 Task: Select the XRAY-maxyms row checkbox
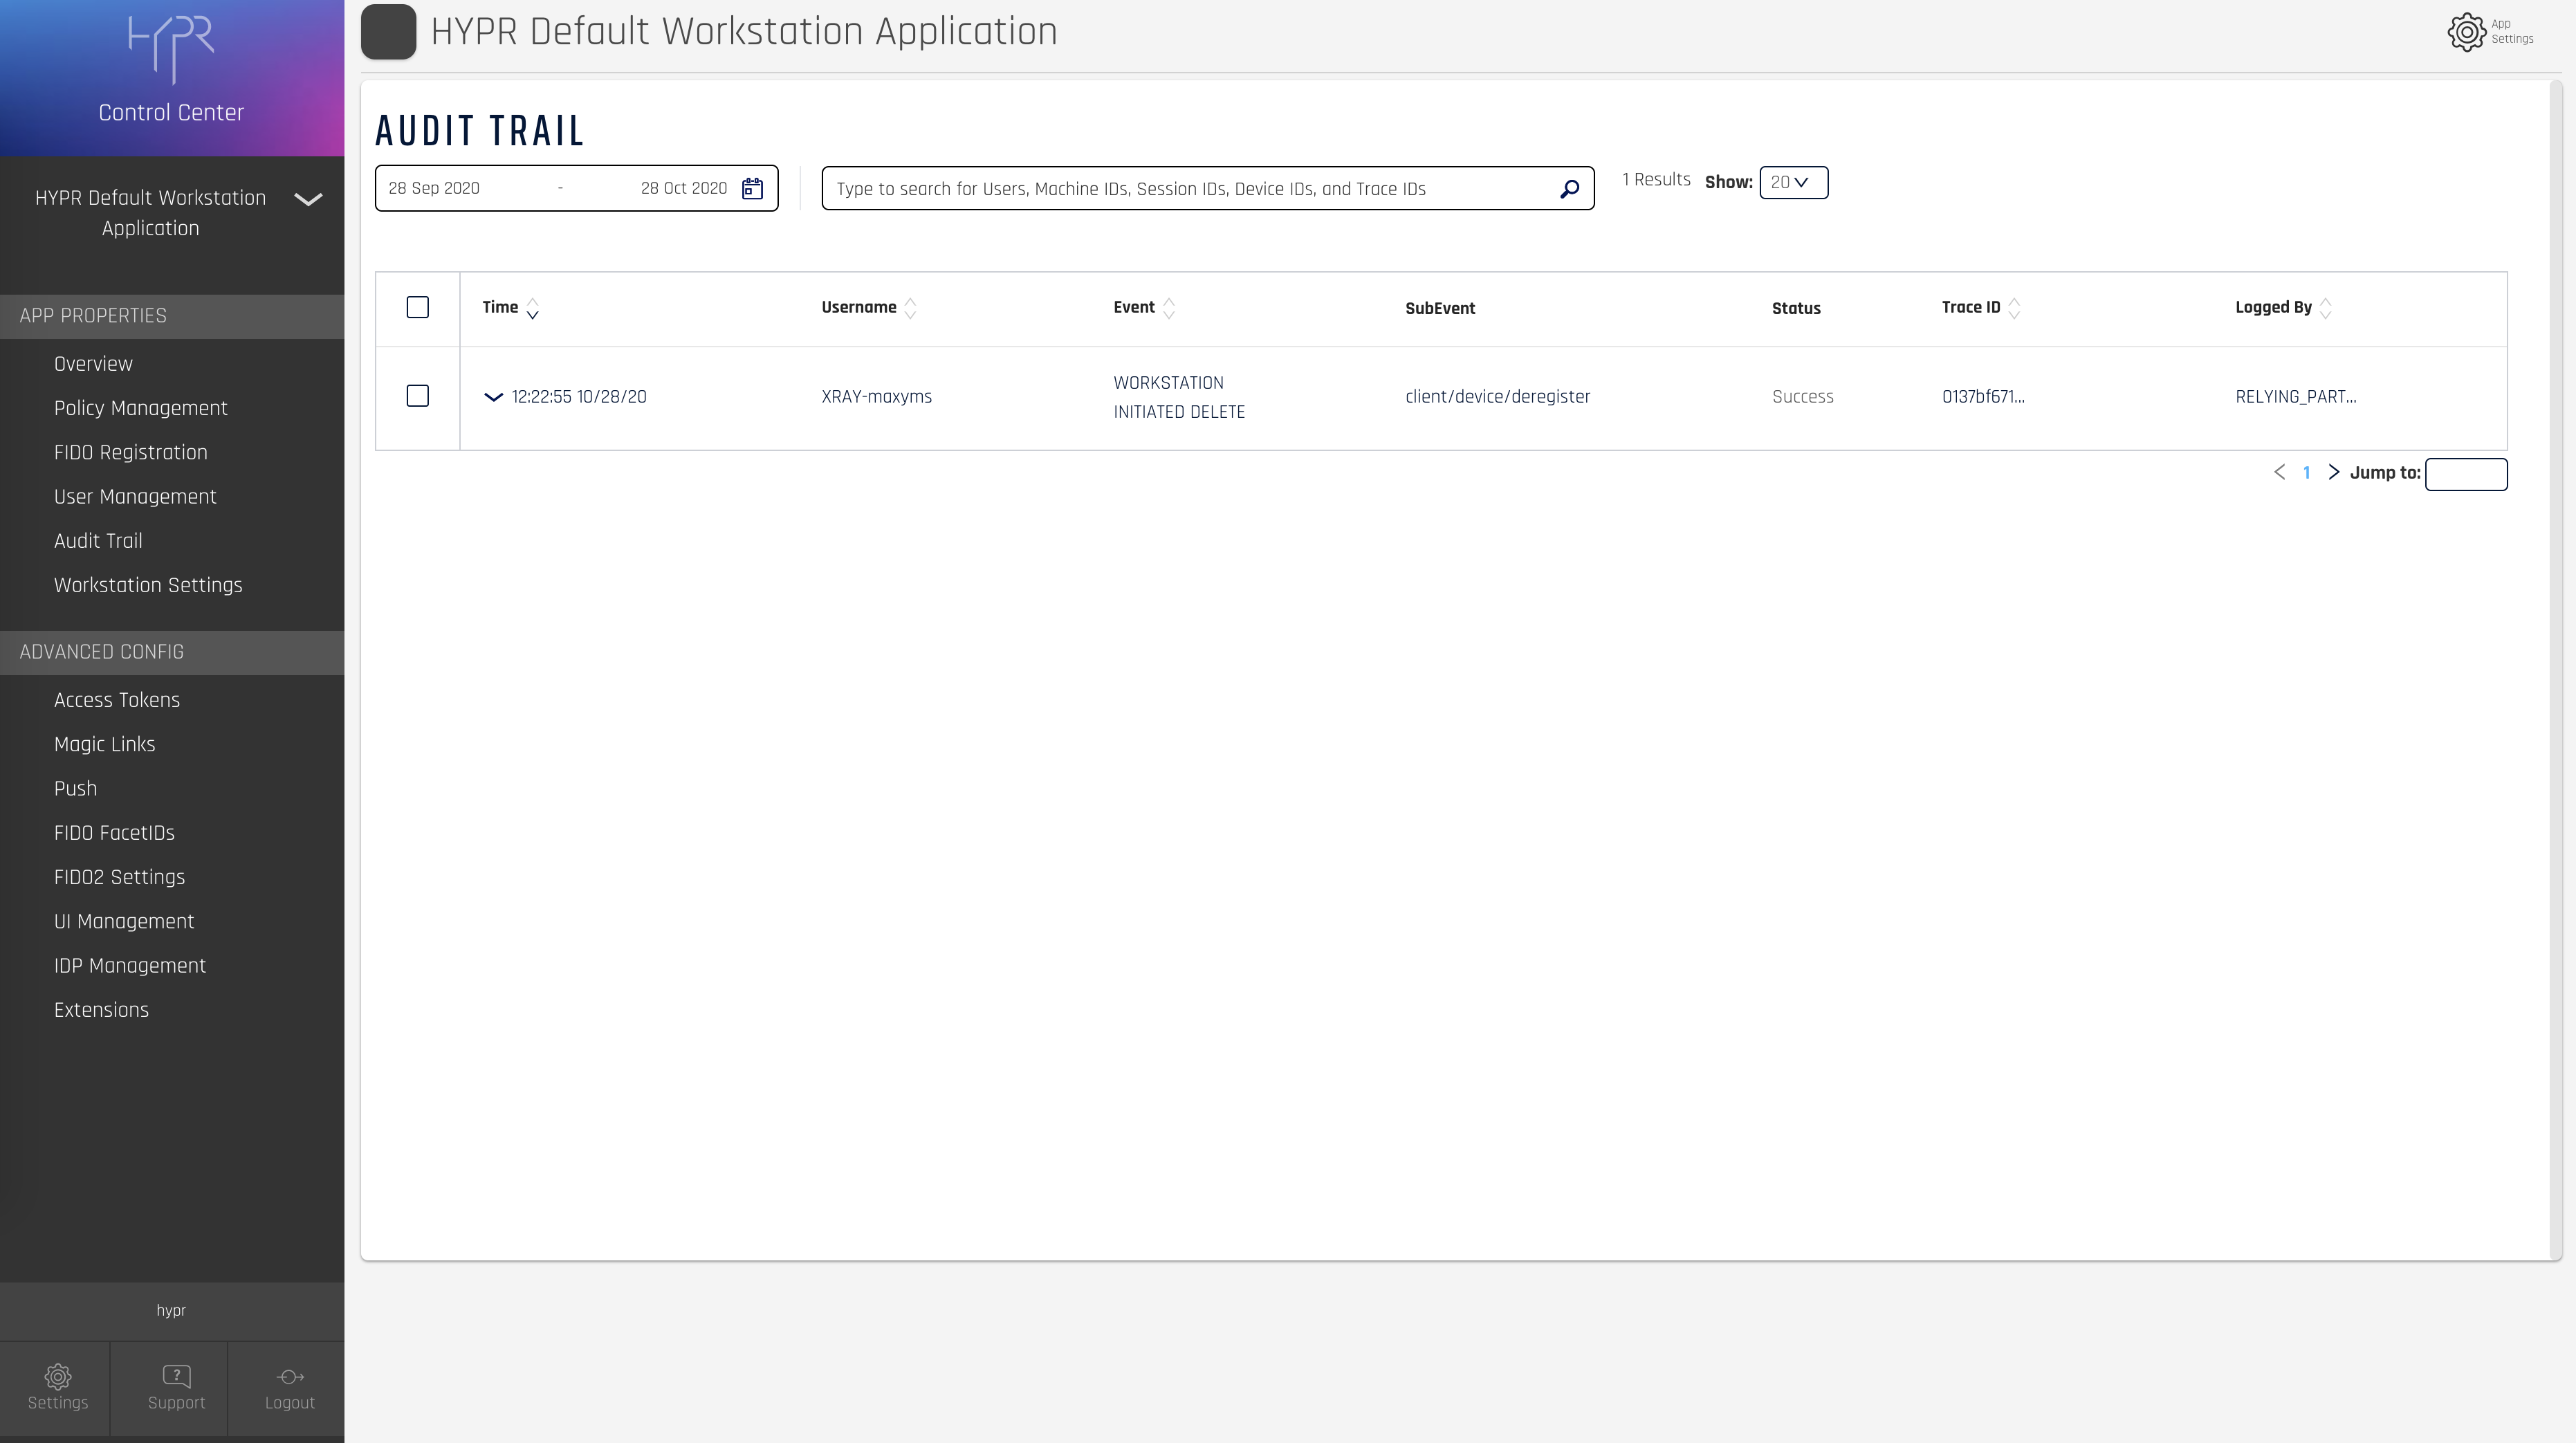coord(418,396)
